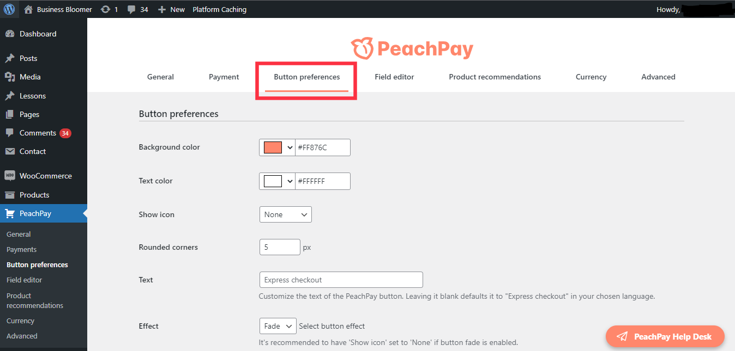Click the Express checkout text field
Screen dimensions: 735x351
pyautogui.click(x=341, y=280)
